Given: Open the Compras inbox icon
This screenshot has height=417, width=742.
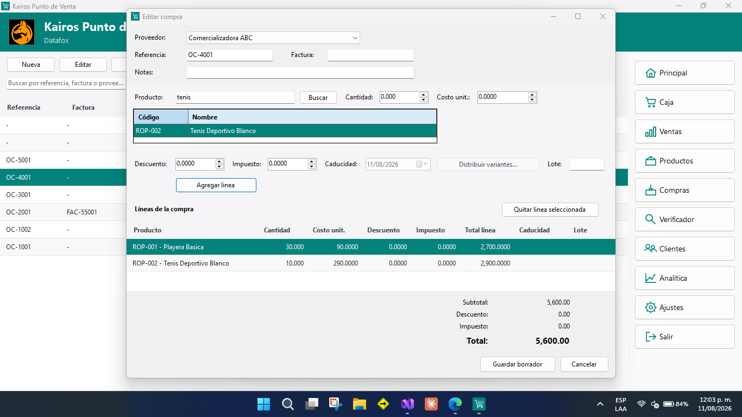Looking at the screenshot, I should pos(650,190).
